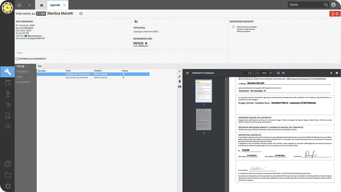Add a new file with plus icon
The width and height of the screenshot is (341, 192).
pyautogui.click(x=180, y=72)
